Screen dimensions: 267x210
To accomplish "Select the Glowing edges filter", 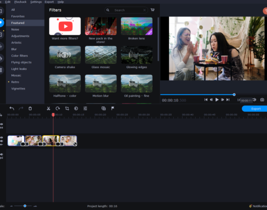I will 137,55.
